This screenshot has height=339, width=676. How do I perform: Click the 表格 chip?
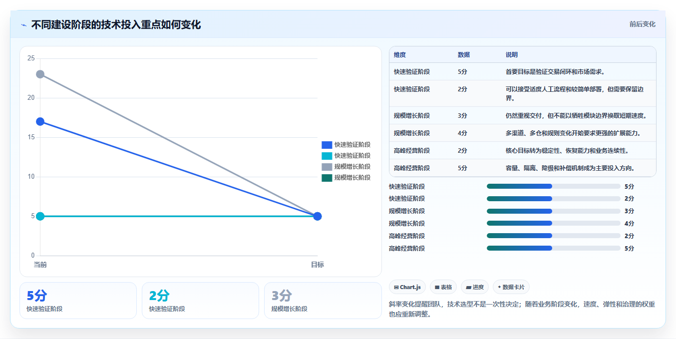coord(443,287)
